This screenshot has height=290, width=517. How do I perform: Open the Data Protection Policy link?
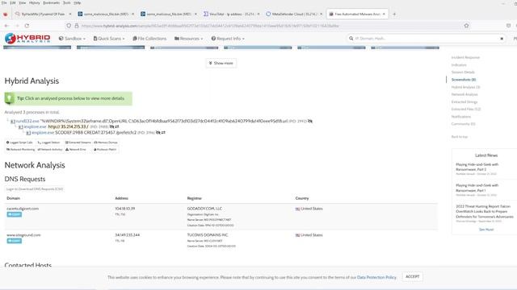click(376, 277)
